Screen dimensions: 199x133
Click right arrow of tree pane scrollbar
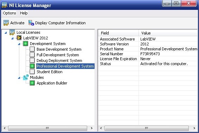click(92, 128)
